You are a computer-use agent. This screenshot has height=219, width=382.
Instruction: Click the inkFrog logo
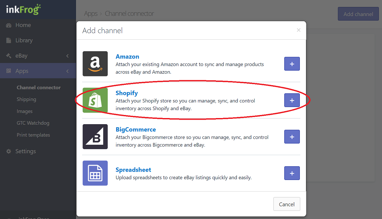(x=23, y=9)
